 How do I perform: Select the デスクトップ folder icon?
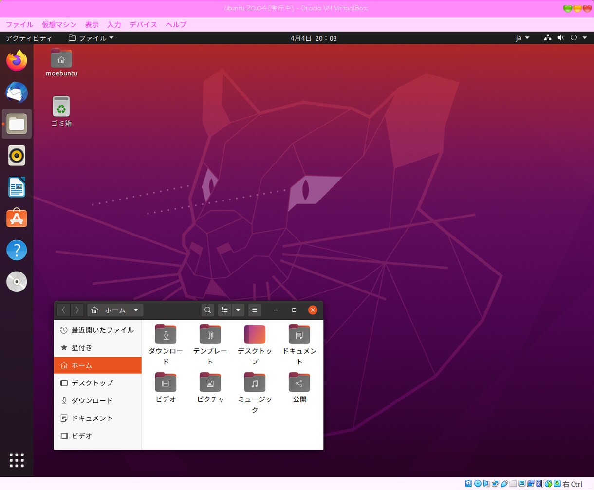tap(255, 334)
